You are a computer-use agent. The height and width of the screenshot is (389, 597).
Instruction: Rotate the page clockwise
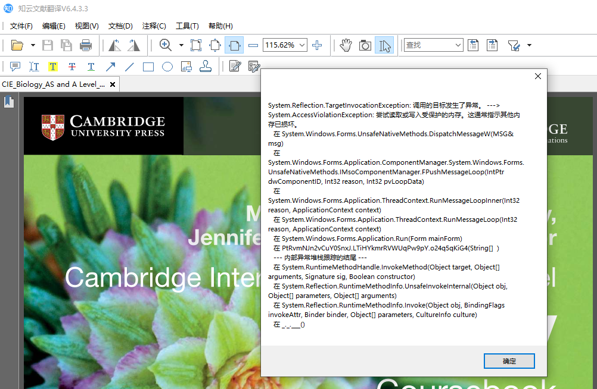(133, 45)
